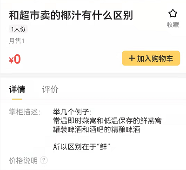186x170 pixels.
Task: Click product title 和超市卖的椰汁有什么区别
Action: pyautogui.click(x=71, y=15)
